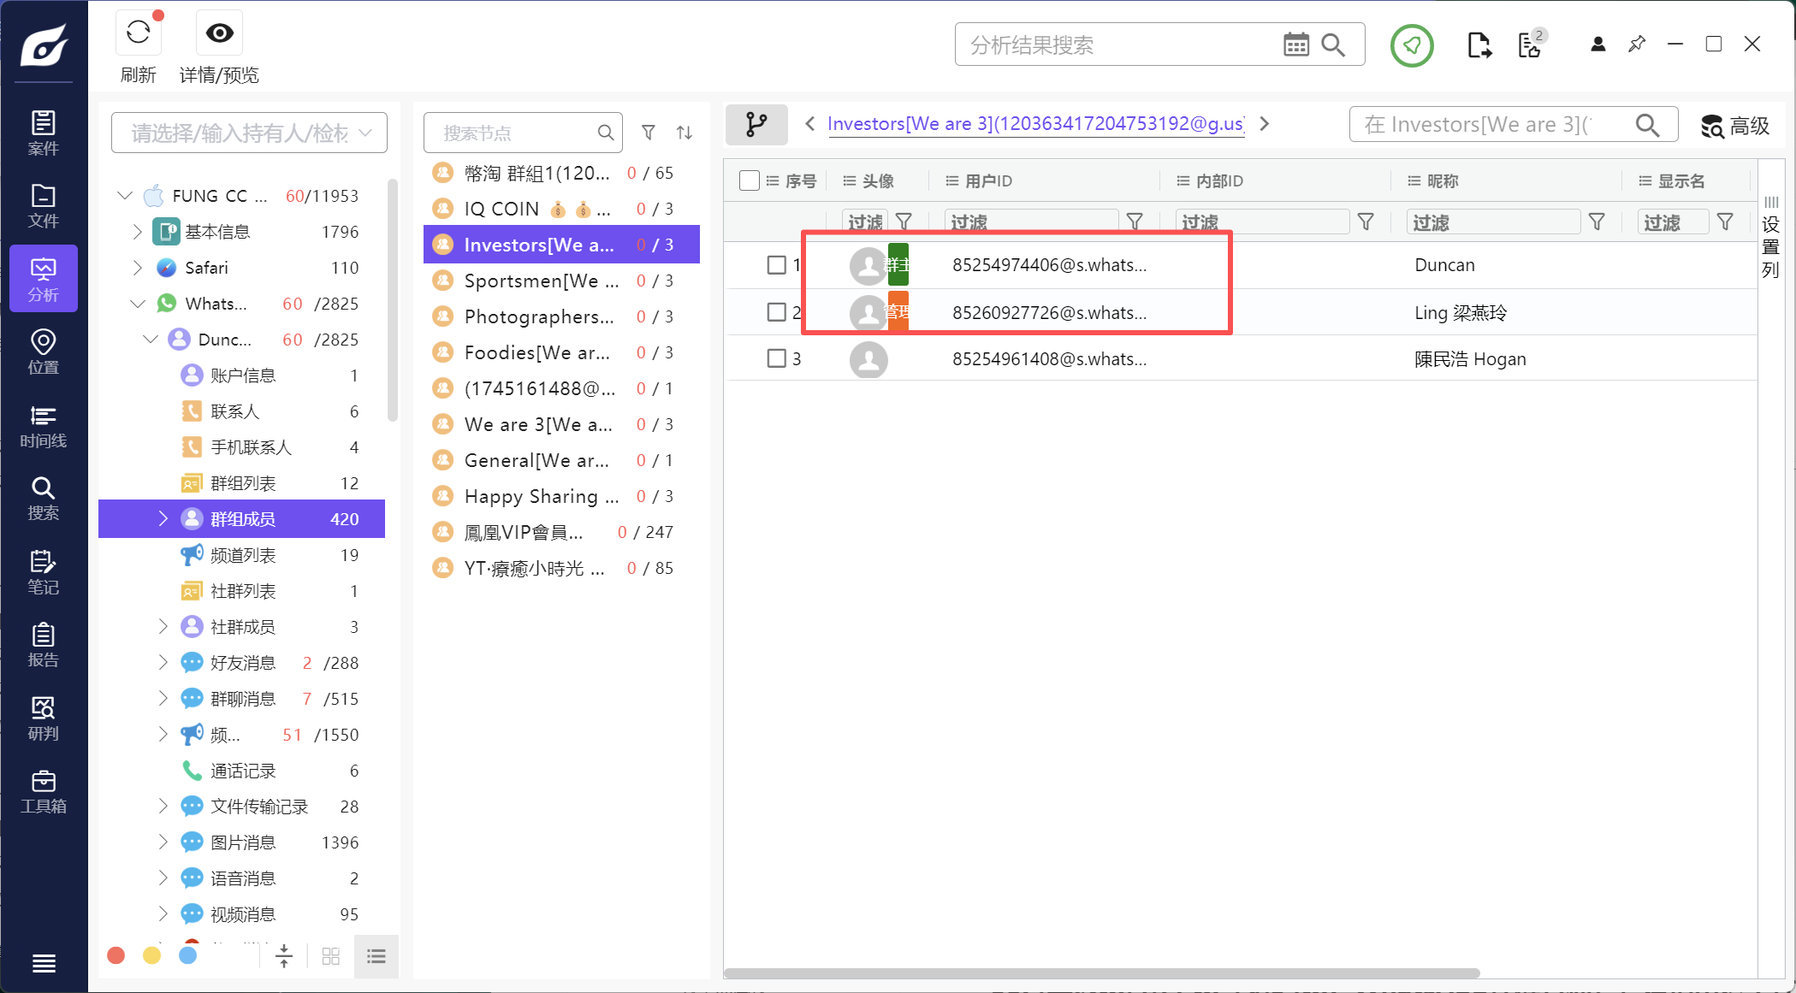The image size is (1796, 993).
Task: Expand the 好友消息 tree node
Action: 163,663
